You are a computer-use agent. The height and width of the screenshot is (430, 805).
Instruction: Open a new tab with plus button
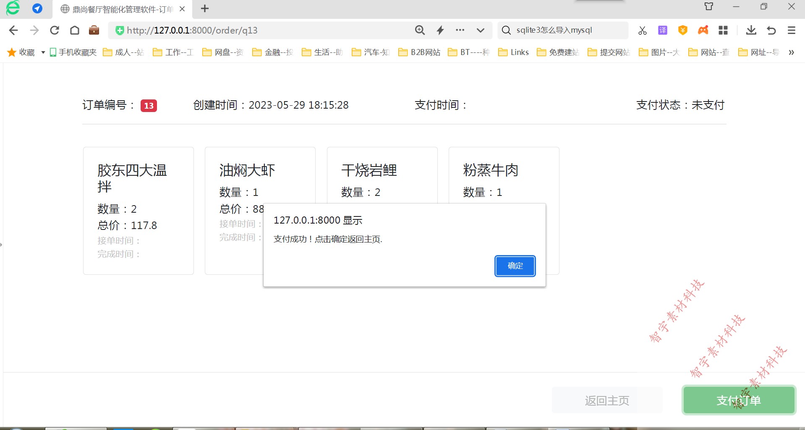click(x=205, y=9)
